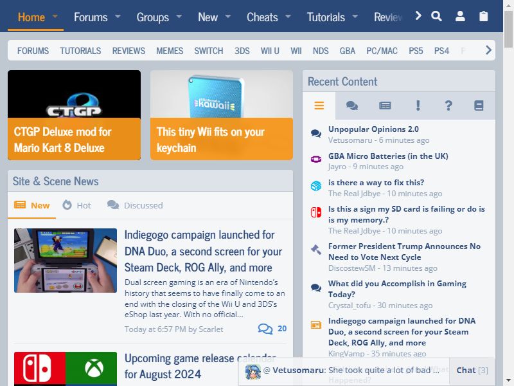Show more navigation items with right chevron
The image size is (514, 386).
coord(418,15)
